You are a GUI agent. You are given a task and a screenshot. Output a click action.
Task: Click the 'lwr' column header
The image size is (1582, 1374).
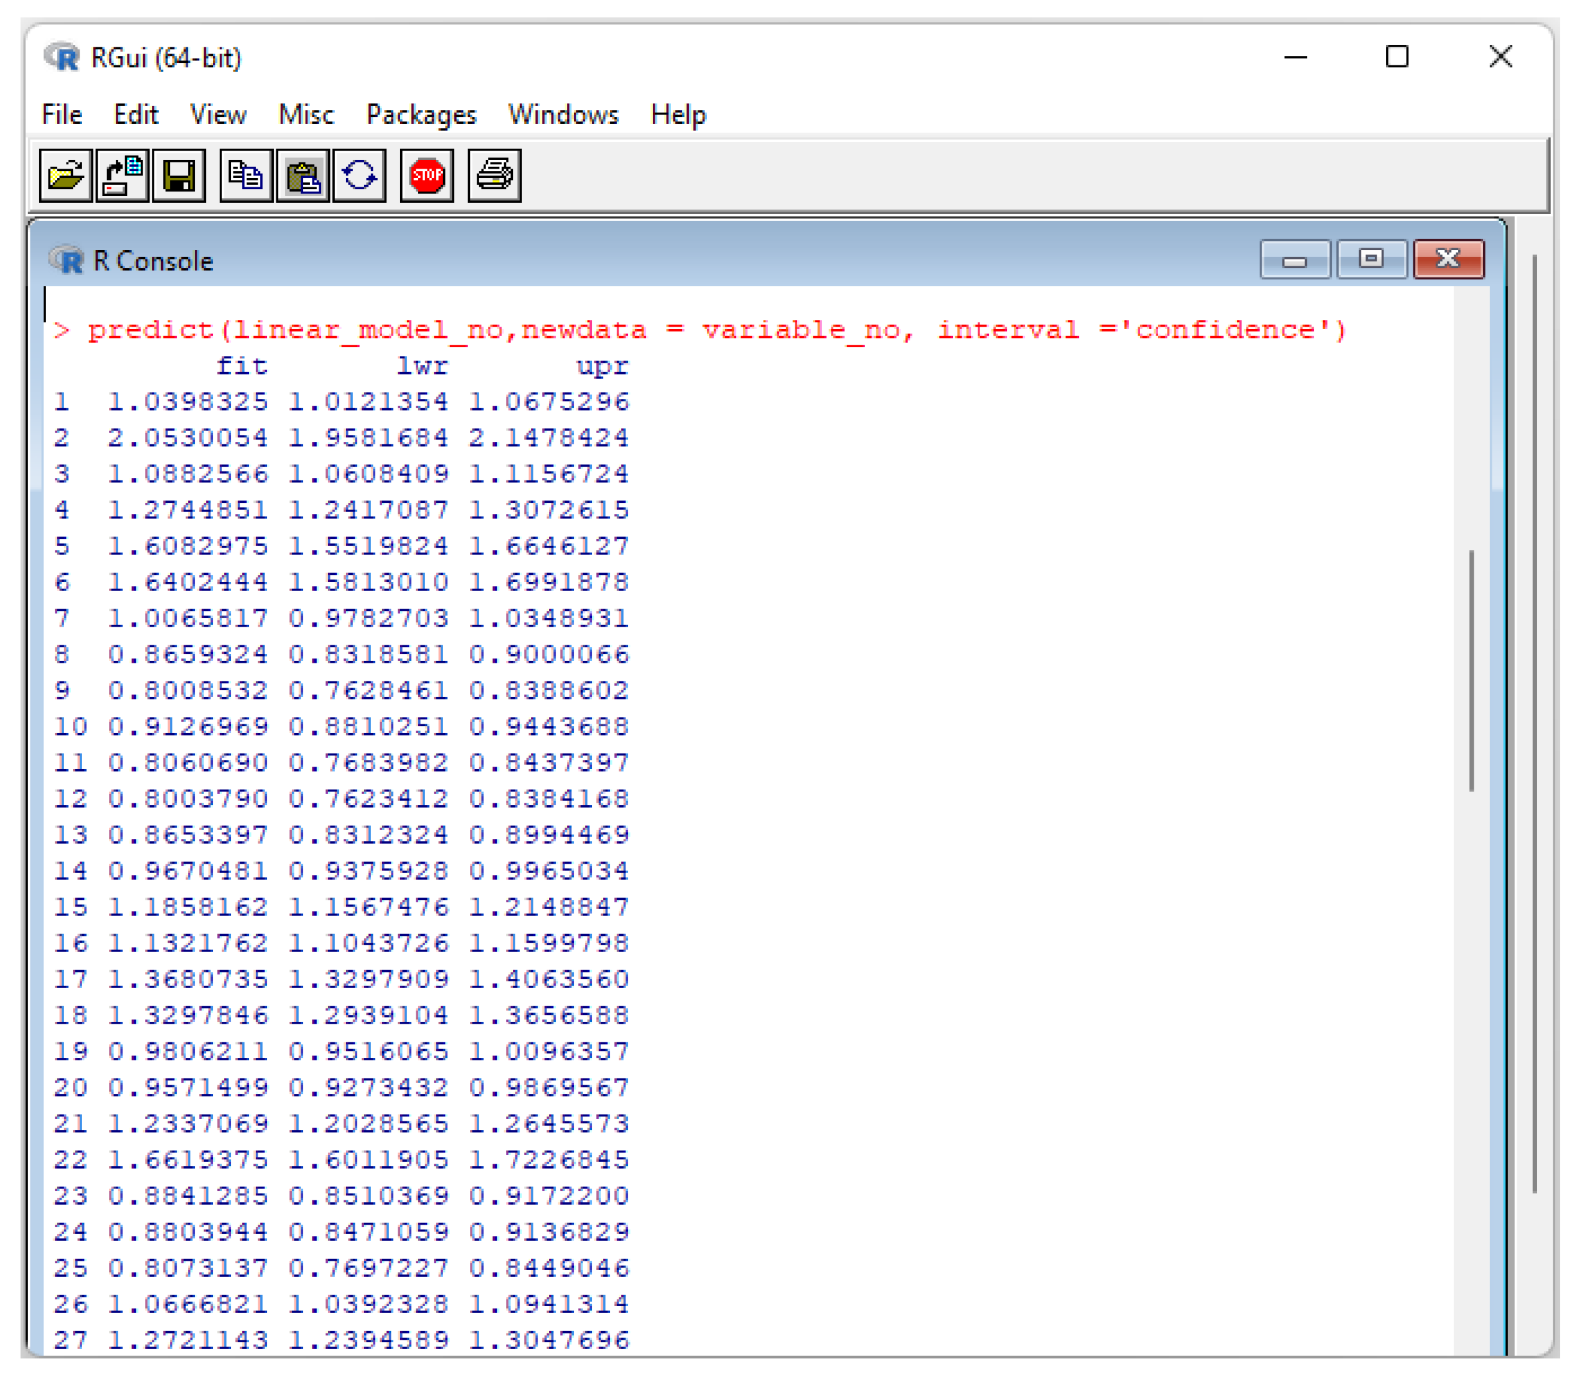[422, 367]
